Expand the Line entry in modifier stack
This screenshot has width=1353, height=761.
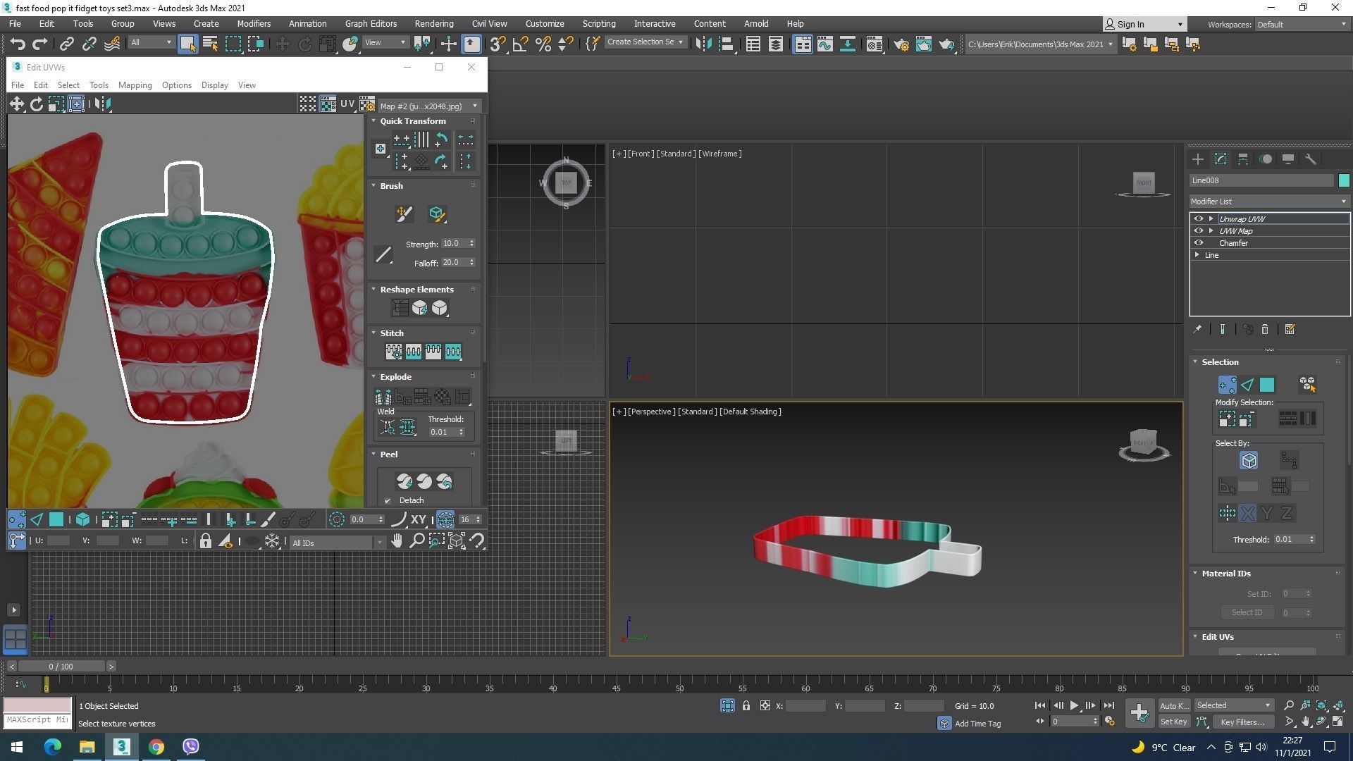coord(1197,255)
